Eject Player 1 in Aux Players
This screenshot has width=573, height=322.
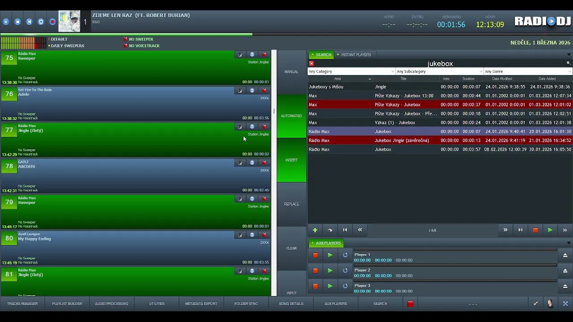pos(565,255)
